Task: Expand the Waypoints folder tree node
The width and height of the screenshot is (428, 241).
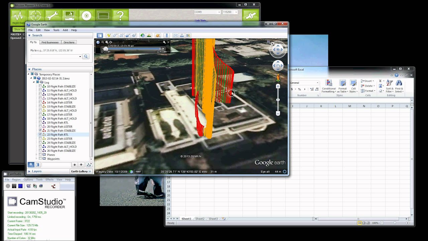Action: [x=36, y=159]
